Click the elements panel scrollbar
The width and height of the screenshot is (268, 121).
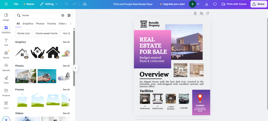click(74, 58)
